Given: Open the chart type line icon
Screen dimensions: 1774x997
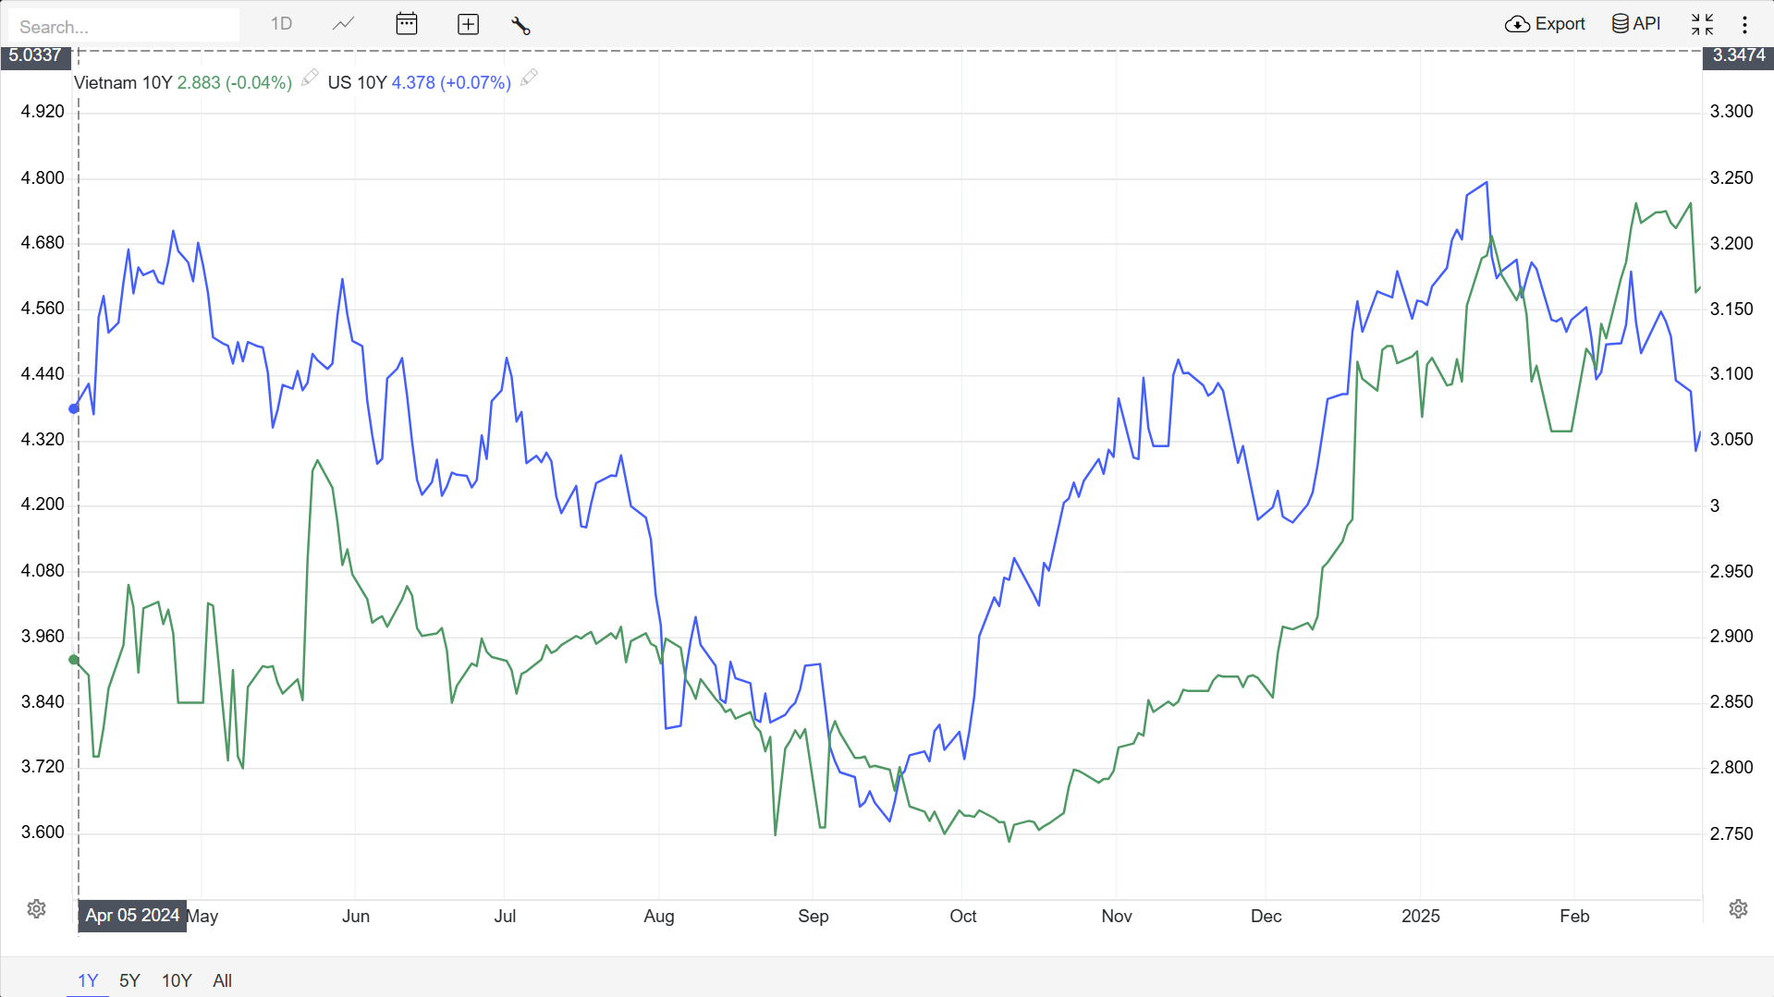Looking at the screenshot, I should pos(343,24).
